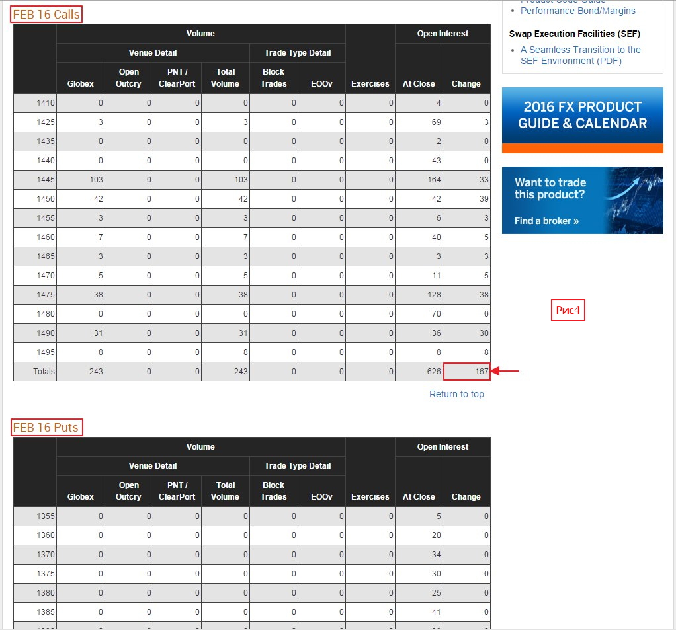Click the PNT / ClearPort header in Calls table
This screenshot has height=630, width=676.
(x=177, y=77)
